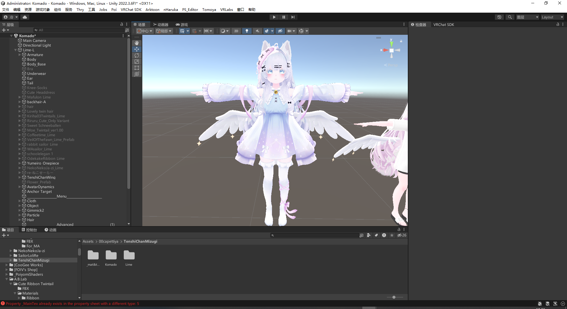The image size is (567, 309).
Task: Select the Rotate tool
Action: coord(137,55)
